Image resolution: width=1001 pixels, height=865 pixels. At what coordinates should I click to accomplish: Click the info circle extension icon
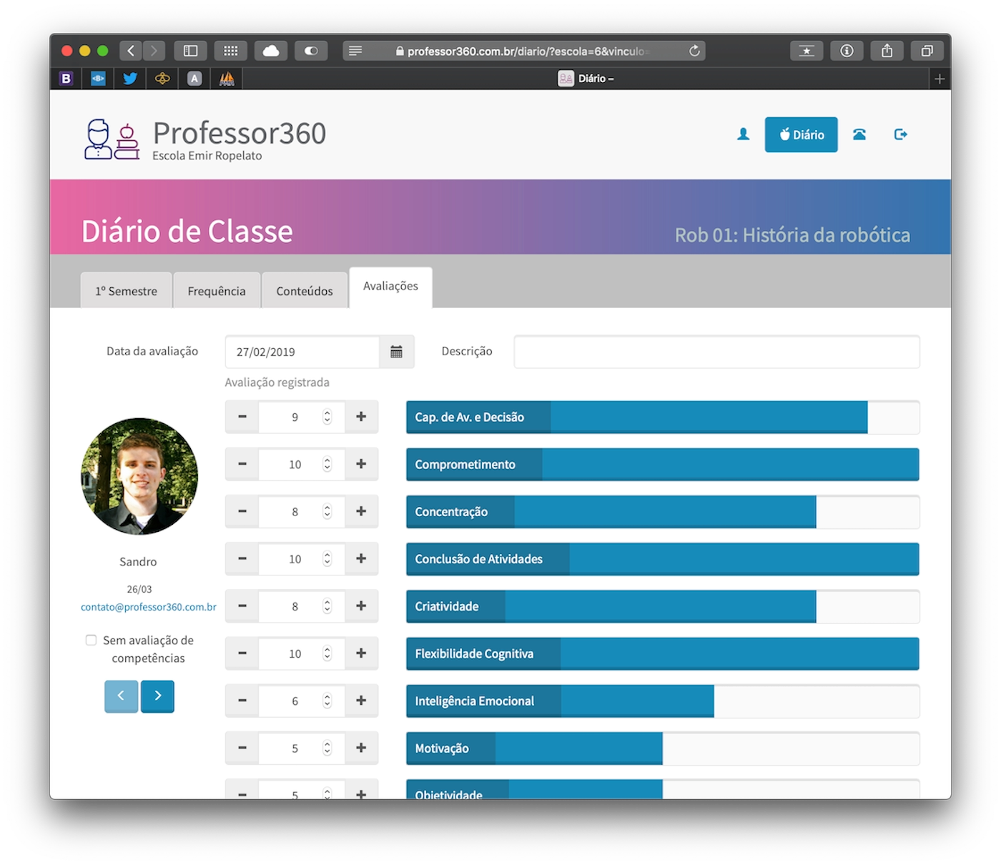847,51
